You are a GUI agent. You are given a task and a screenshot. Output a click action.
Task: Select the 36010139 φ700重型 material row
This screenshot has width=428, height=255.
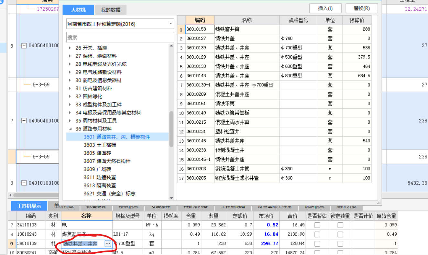click(274, 48)
